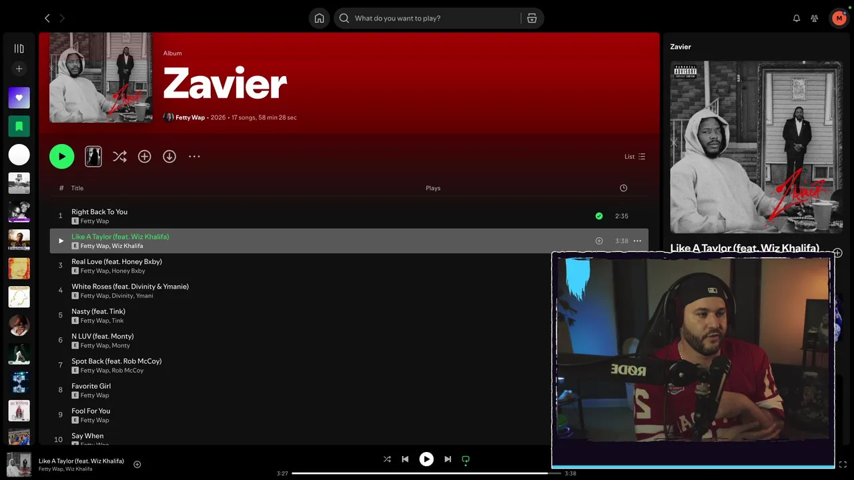Open the green bookmark Your Episodes item
The width and height of the screenshot is (854, 480).
pyautogui.click(x=19, y=126)
